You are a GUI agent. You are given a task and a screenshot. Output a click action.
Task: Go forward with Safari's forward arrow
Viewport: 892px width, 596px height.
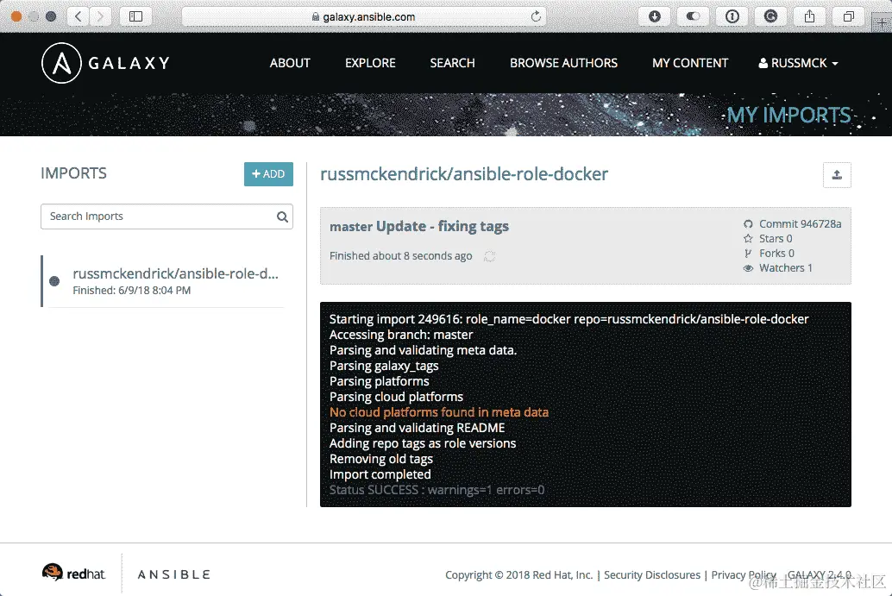[101, 16]
